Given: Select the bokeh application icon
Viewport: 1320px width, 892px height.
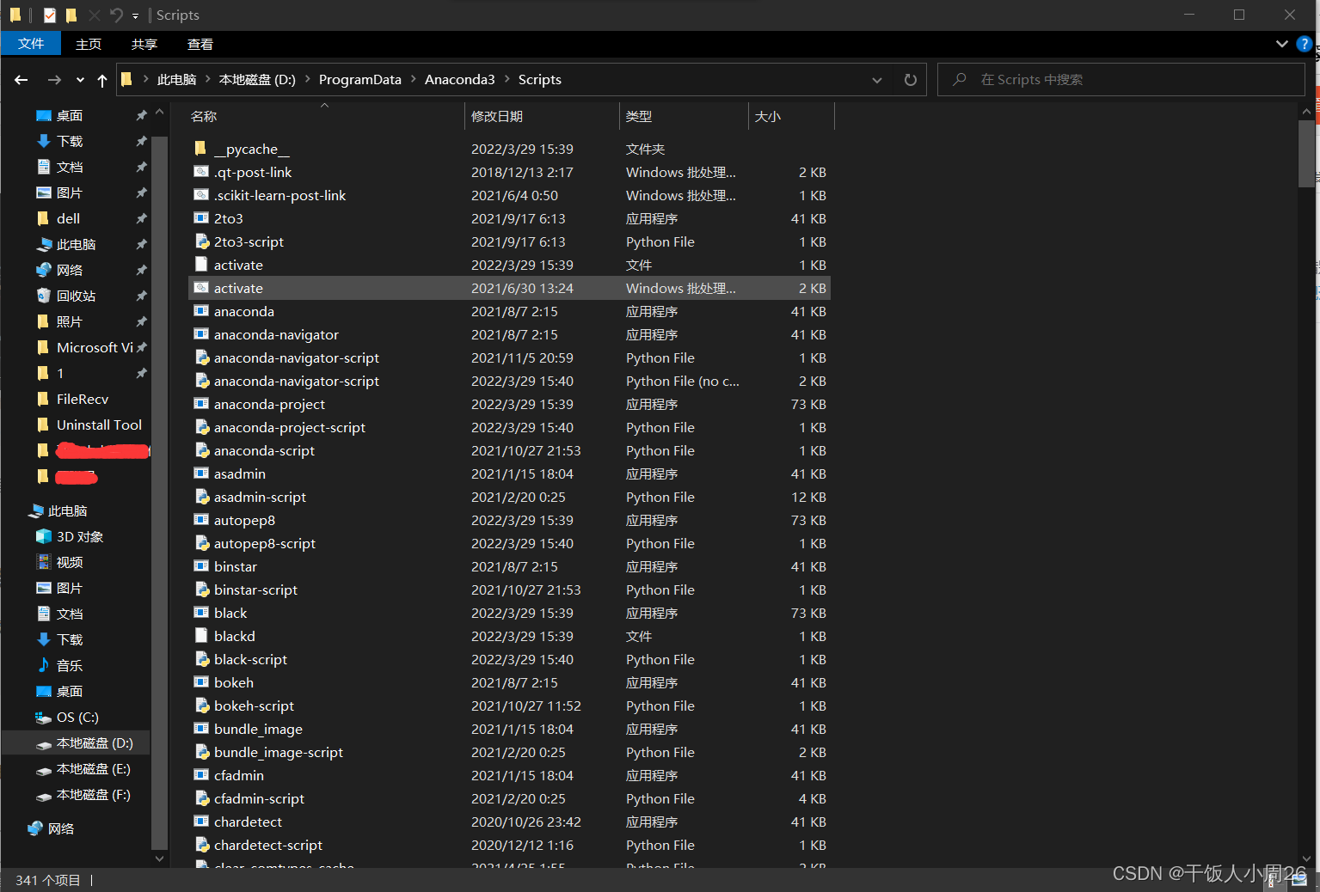Looking at the screenshot, I should tap(201, 682).
